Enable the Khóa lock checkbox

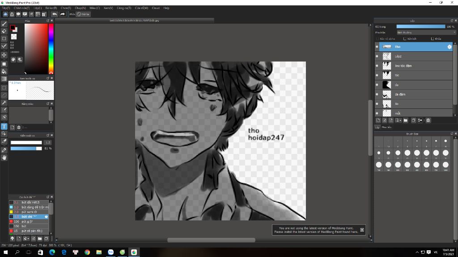point(433,39)
